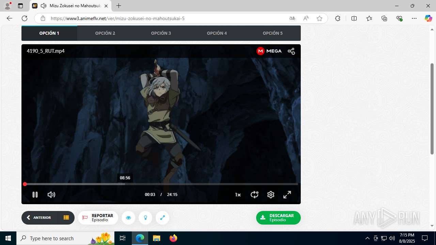436x245 pixels.
Task: Open the favorites list icon
Action: coord(369,18)
